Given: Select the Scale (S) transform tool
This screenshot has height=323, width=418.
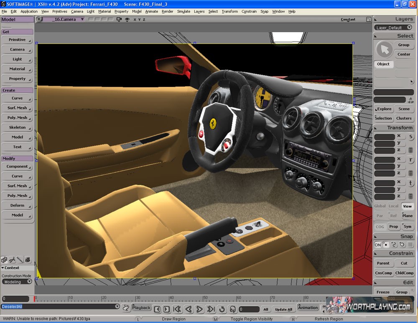Looking at the screenshot, I should 410,137.
